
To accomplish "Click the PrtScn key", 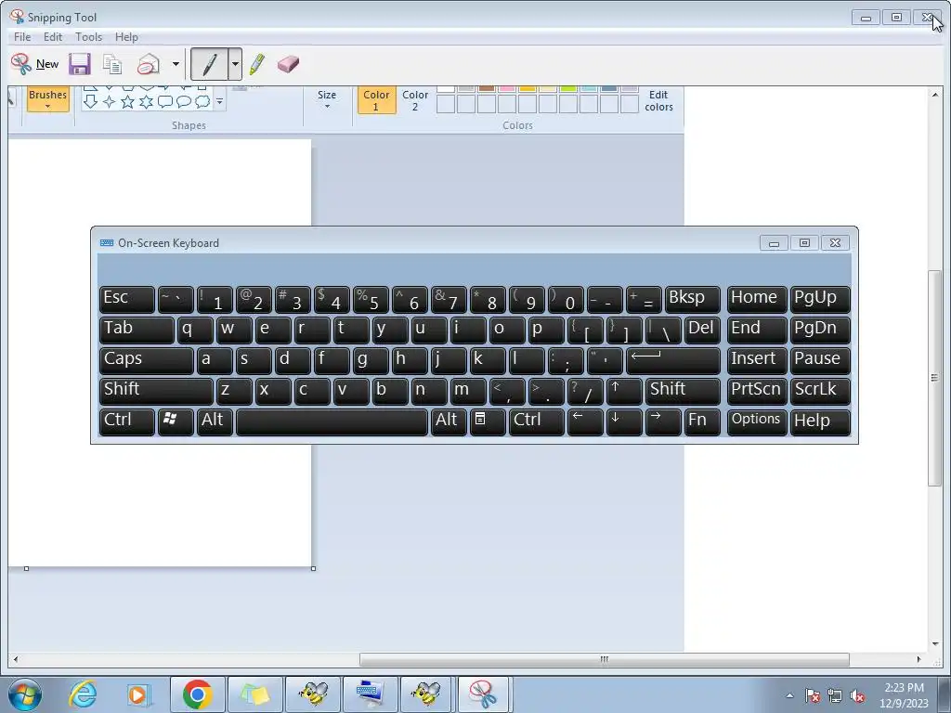I will 756,391.
